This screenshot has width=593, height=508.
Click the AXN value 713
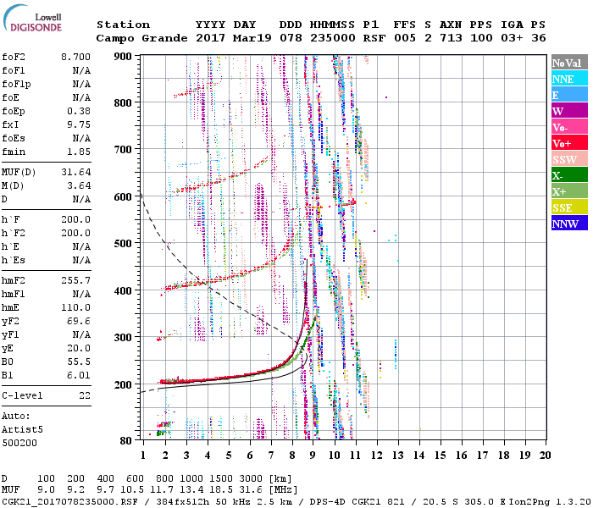451,38
